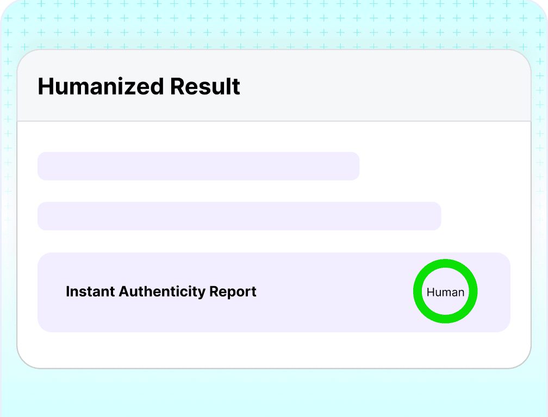Select the longer lavender placeholder text bar

239,216
